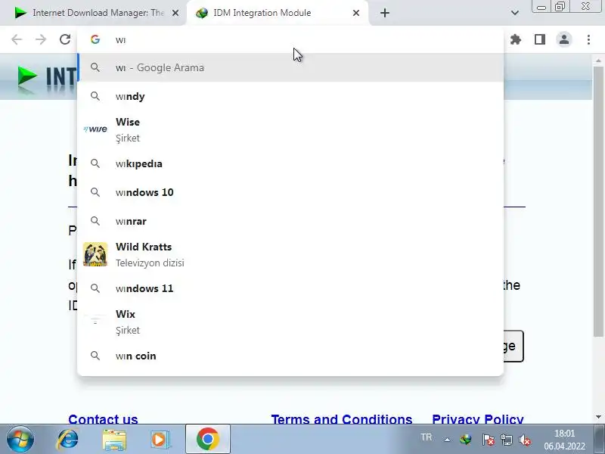
Task: Open a new tab with plus button
Action: (x=385, y=13)
